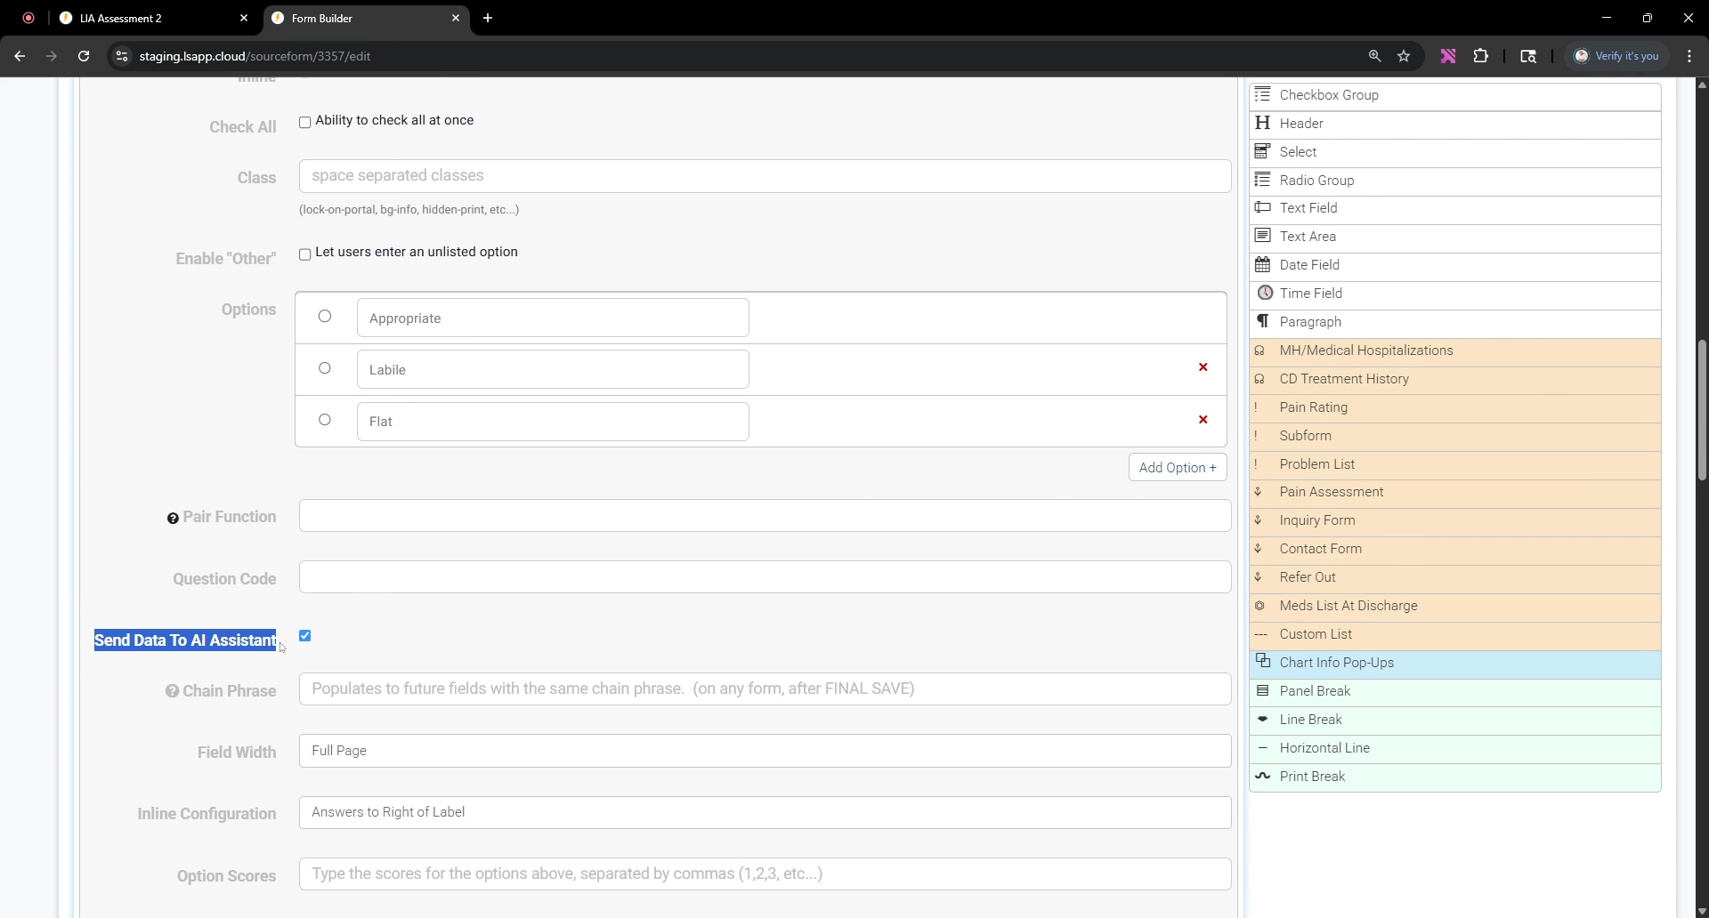Switch to the LIA Assessment 2 tab
The width and height of the screenshot is (1709, 918).
[151, 18]
